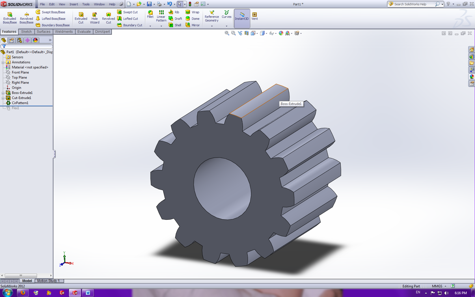Open the Tools menu

click(x=86, y=4)
